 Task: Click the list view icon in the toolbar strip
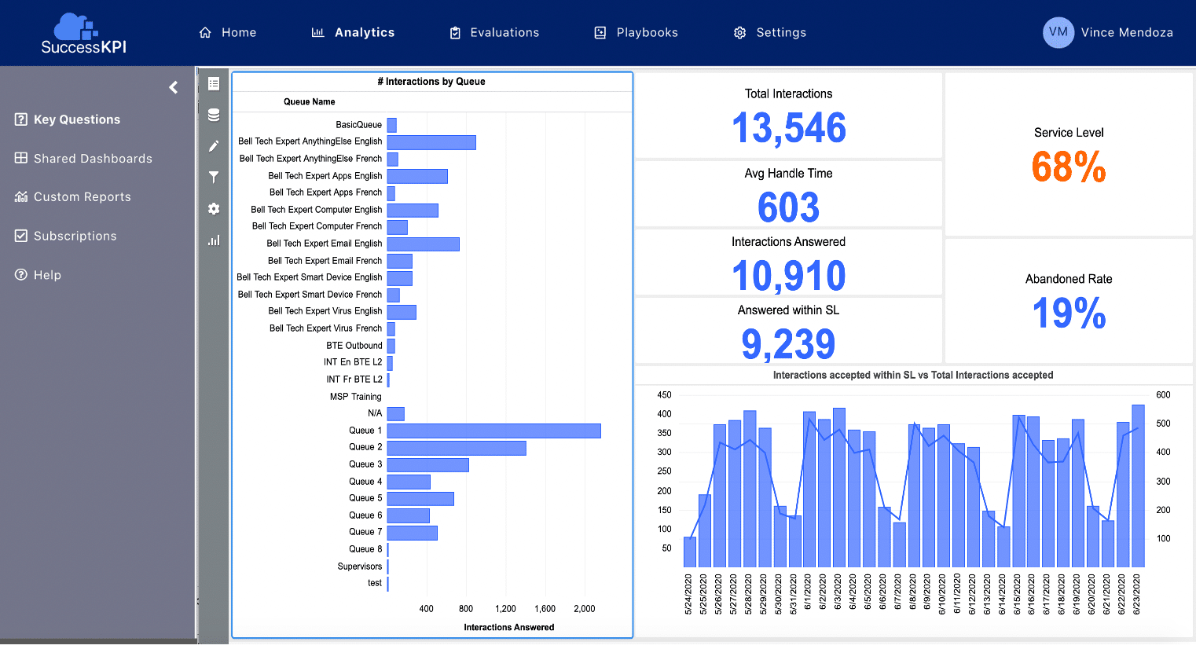(x=213, y=83)
